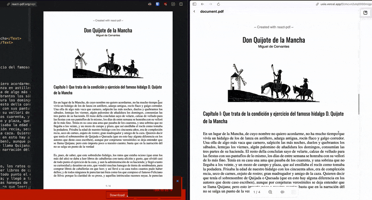The image size is (372, 200).
Task: Click 'Created with react-pdf' header in left preview
Action: [108, 21]
